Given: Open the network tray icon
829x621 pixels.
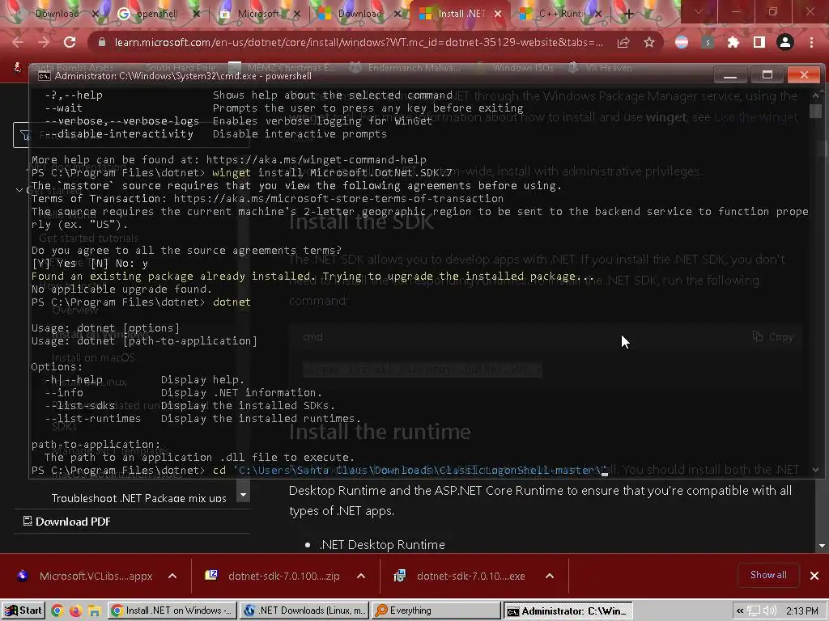Looking at the screenshot, I should [x=754, y=611].
